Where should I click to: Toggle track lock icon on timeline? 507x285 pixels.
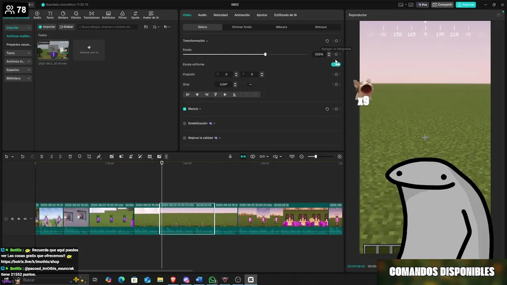[12, 219]
